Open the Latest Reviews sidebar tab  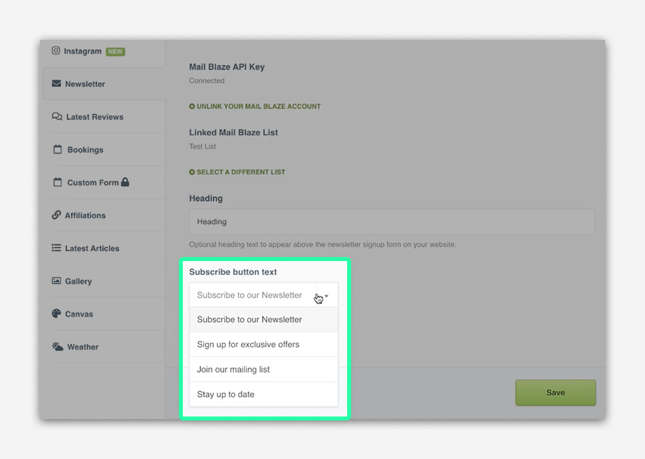(x=94, y=117)
